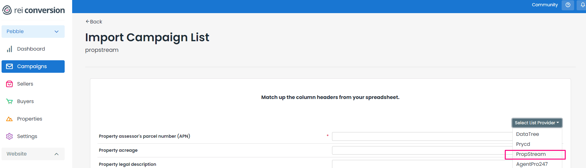
Task: Click the rei conversion logo icon
Action: 7,10
